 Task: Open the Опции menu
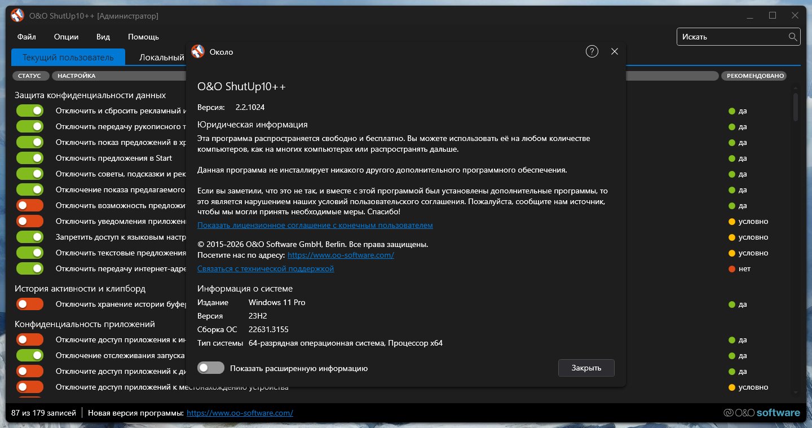[x=66, y=37]
